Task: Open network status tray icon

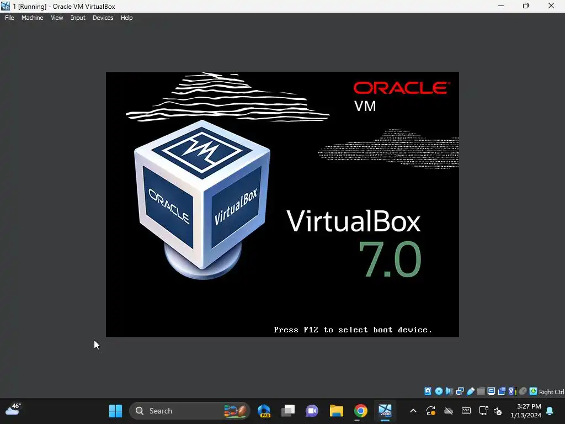Action: [483, 411]
